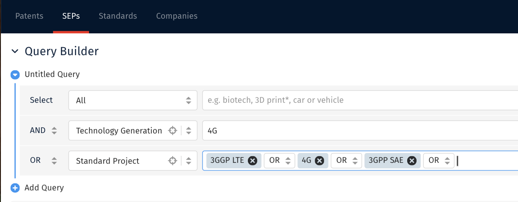Collapse Untitled Query with blue circle arrow
Screen dimensions: 518x202
pos(15,75)
